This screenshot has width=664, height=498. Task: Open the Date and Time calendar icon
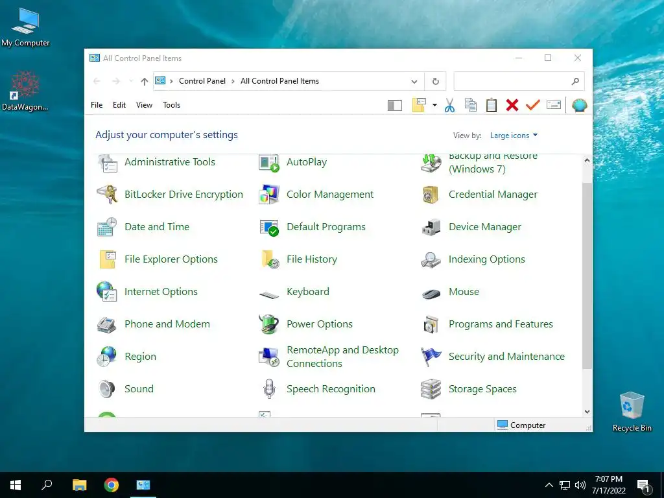[x=107, y=227]
